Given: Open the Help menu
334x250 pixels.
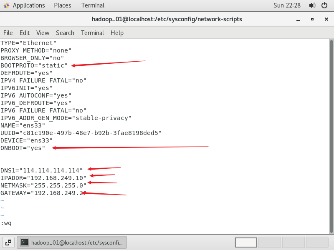Looking at the screenshot, I should click(x=117, y=33).
